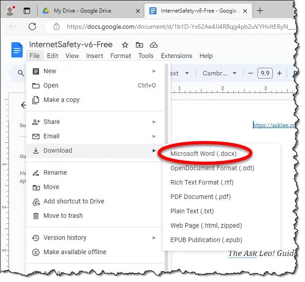This screenshot has height=282, width=305.
Task: Switch to My Drive - Google Drive tab
Action: pyautogui.click(x=82, y=11)
